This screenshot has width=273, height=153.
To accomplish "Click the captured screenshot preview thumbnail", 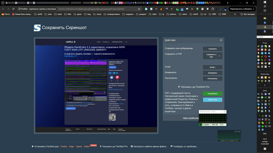I will coord(96,86).
